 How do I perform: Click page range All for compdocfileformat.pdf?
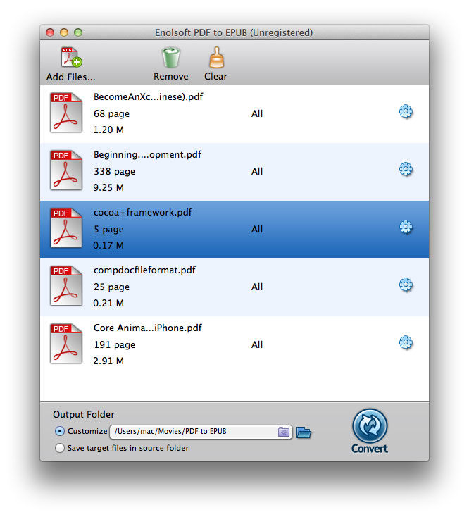[x=257, y=287]
